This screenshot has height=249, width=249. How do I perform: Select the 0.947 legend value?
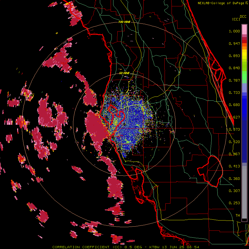point(234,43)
